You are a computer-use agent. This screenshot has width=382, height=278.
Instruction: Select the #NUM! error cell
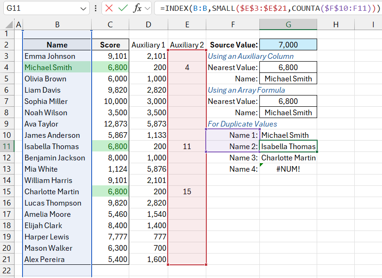tap(288, 169)
